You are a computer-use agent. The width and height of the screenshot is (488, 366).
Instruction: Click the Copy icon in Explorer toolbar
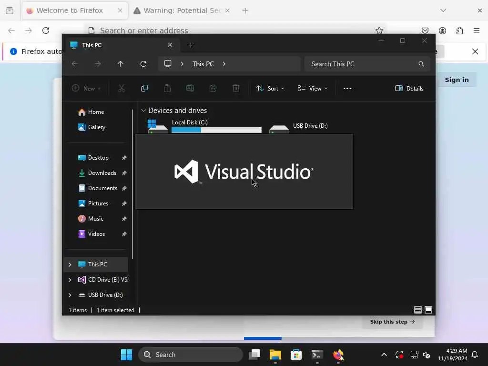144,88
